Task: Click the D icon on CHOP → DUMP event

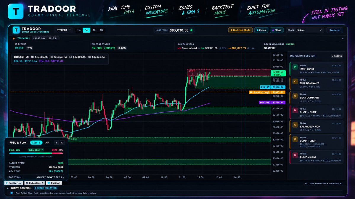Action: (295, 110)
